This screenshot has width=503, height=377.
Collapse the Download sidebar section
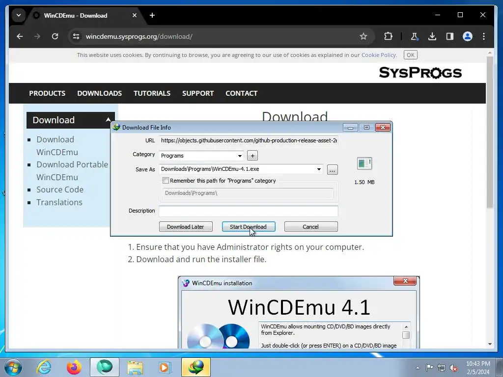(x=108, y=120)
